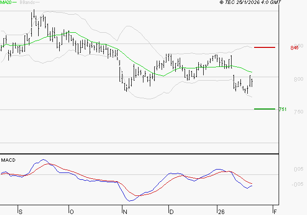This screenshot has height=215, width=307.
Task: Click the TEC copyright timestamp text
Action: tap(250, 2)
